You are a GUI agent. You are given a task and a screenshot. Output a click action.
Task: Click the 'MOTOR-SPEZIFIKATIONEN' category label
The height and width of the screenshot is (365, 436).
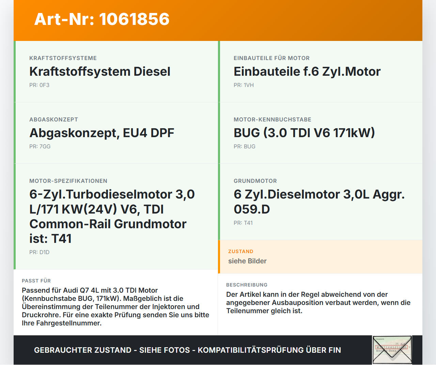(x=68, y=181)
